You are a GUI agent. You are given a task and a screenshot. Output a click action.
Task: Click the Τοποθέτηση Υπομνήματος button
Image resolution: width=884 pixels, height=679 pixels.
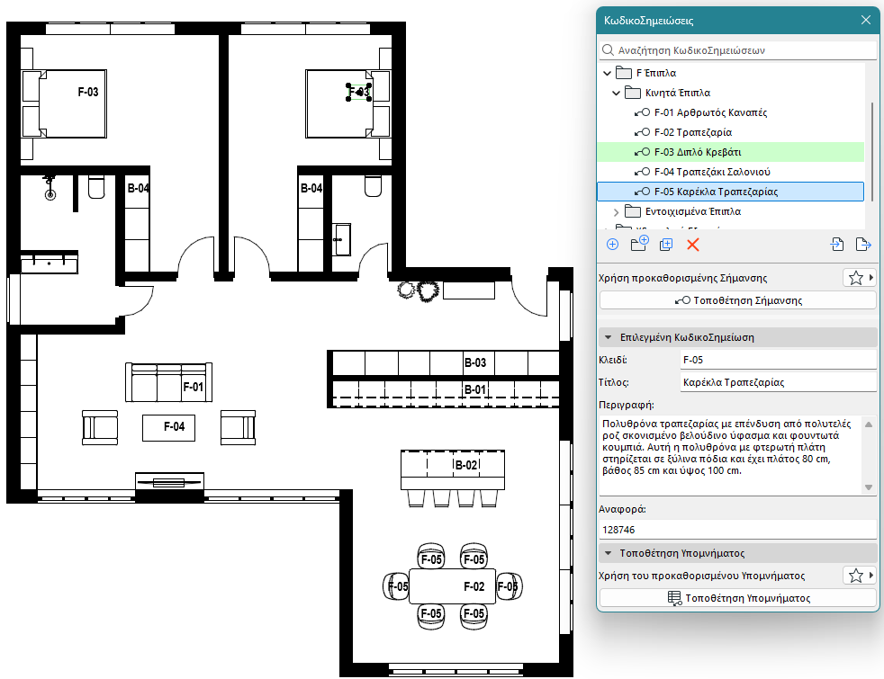(x=738, y=598)
